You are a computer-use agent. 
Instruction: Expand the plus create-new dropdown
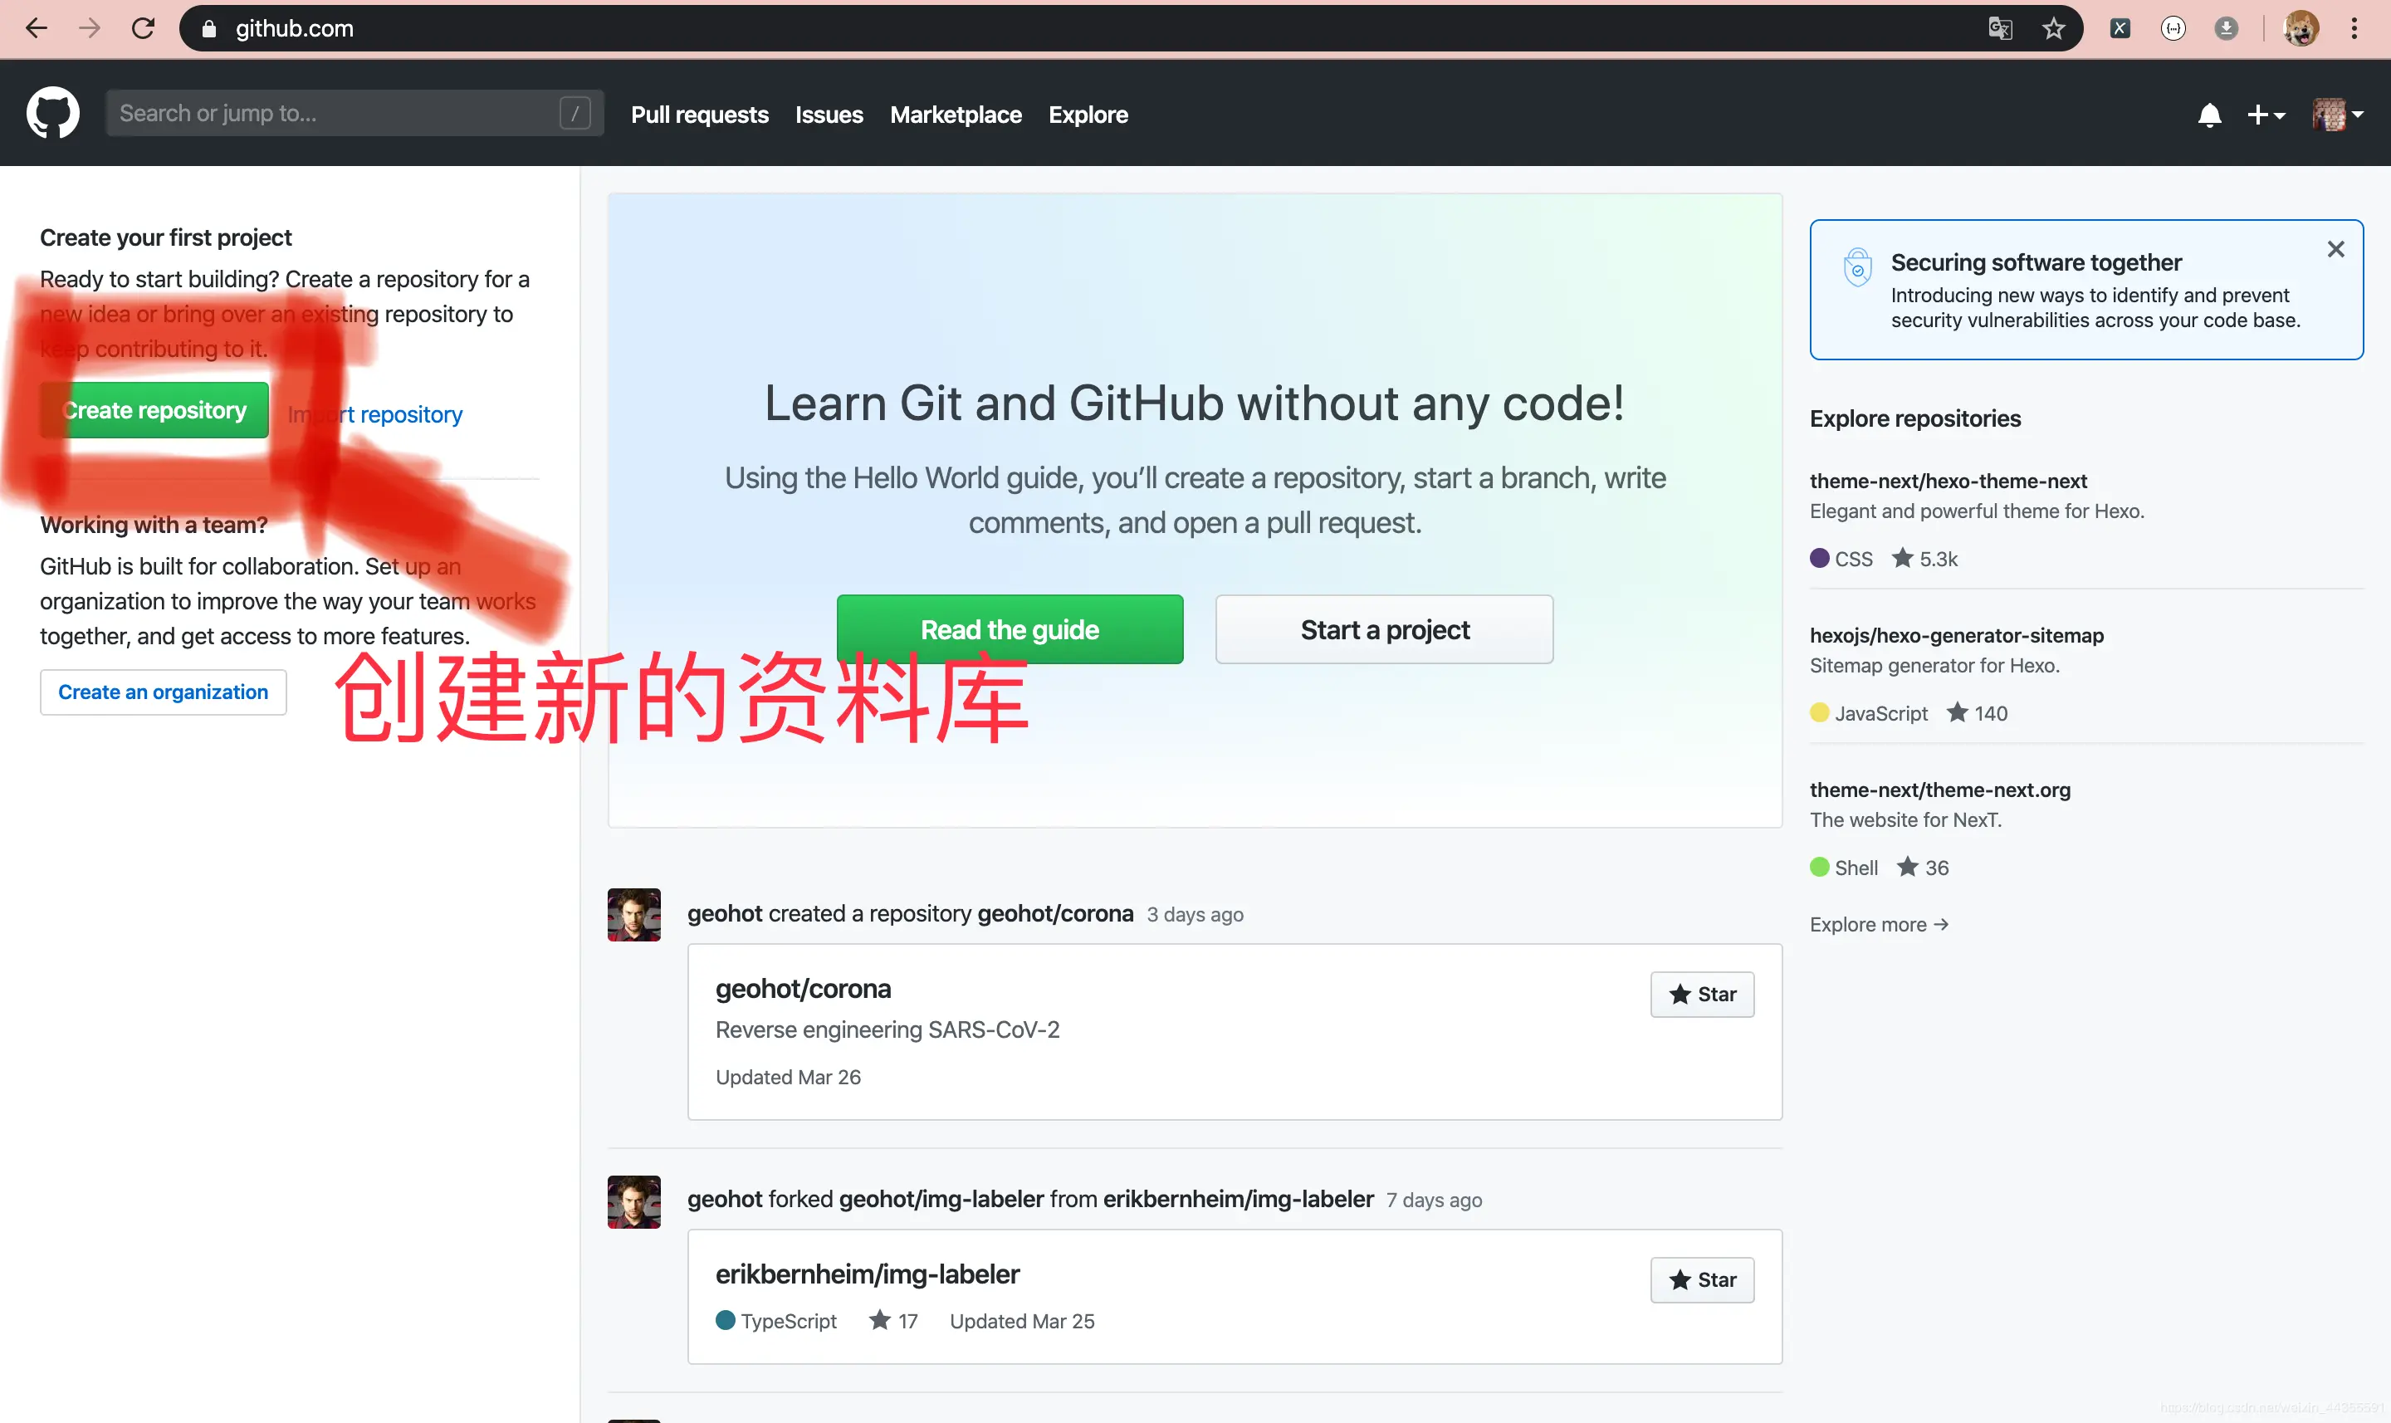[2266, 115]
